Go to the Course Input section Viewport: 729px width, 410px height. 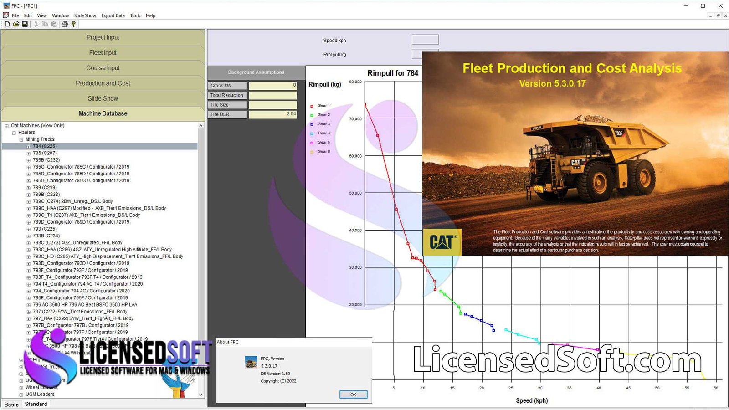click(x=103, y=68)
